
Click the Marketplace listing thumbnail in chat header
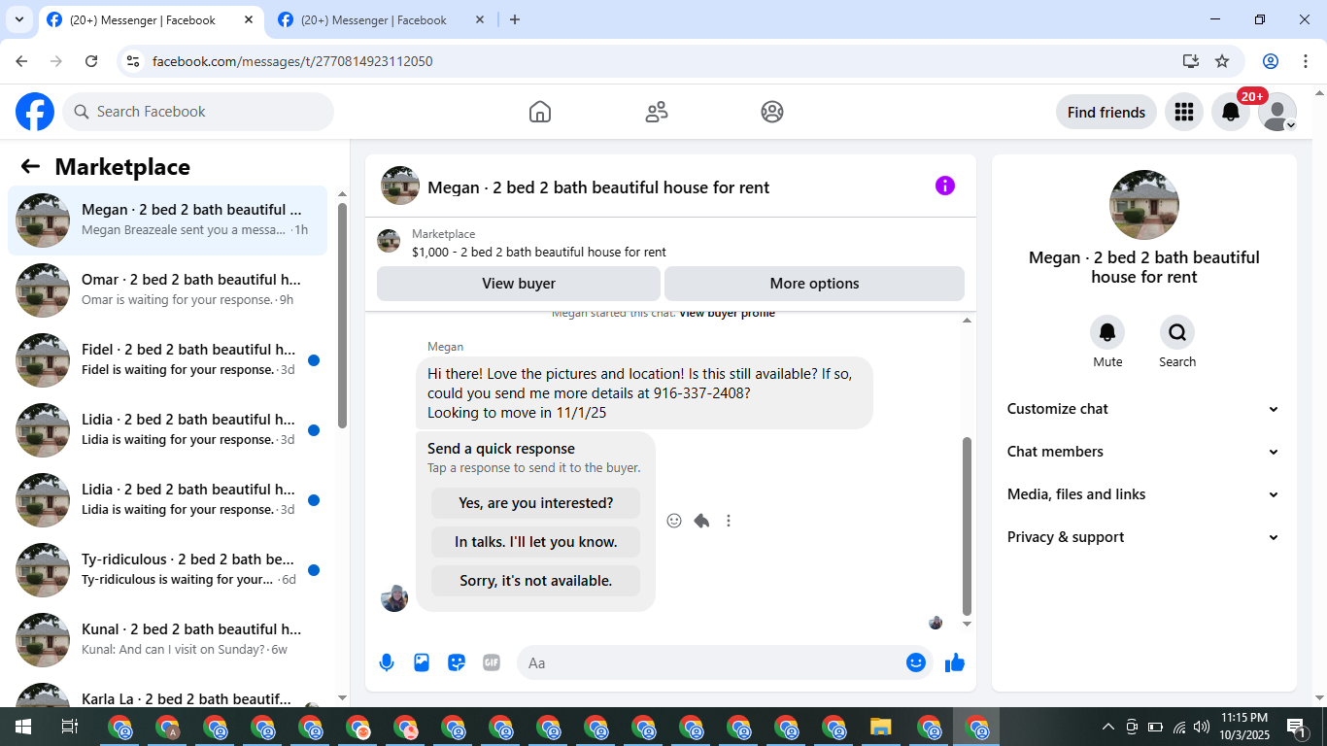pos(389,241)
